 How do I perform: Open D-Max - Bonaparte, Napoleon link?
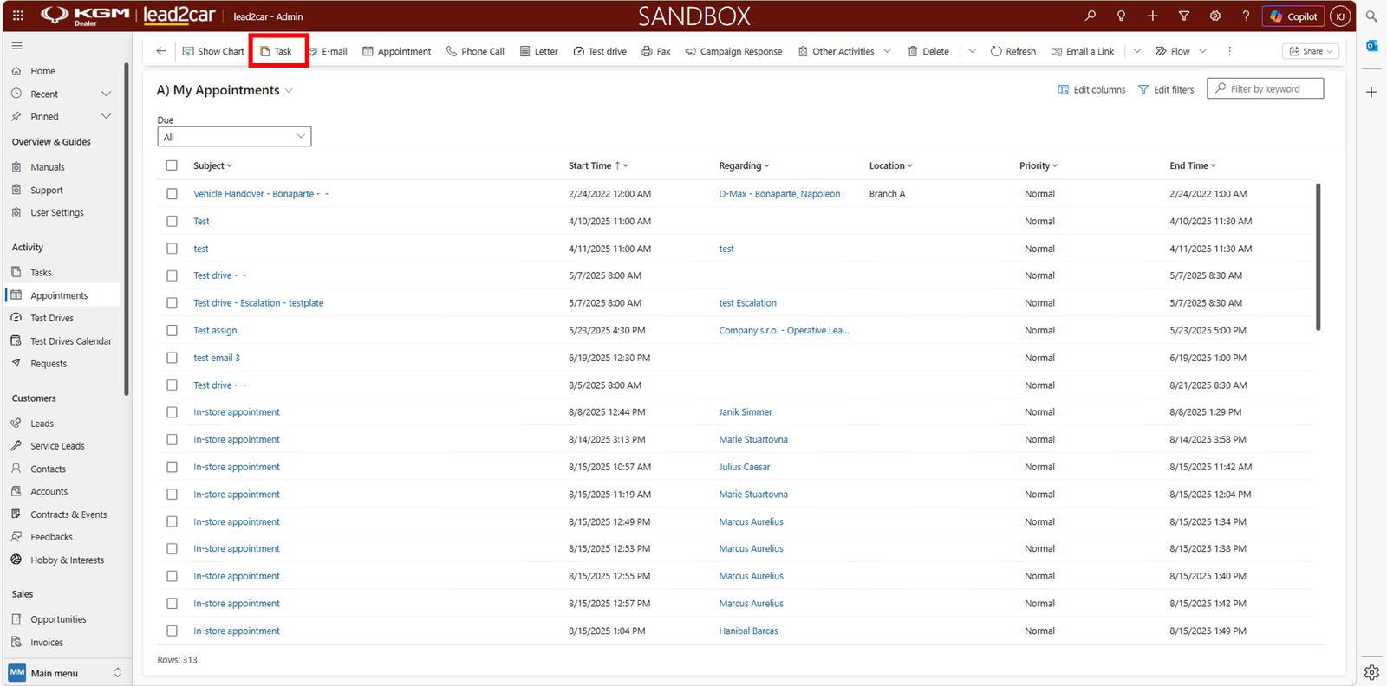[x=779, y=194]
